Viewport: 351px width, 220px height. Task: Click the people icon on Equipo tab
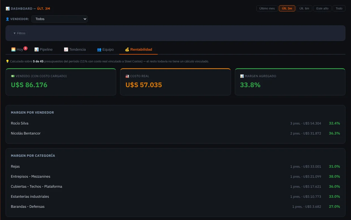tap(99, 49)
